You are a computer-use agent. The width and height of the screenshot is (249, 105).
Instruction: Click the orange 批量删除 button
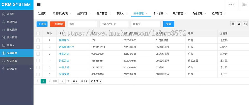tap(58, 24)
